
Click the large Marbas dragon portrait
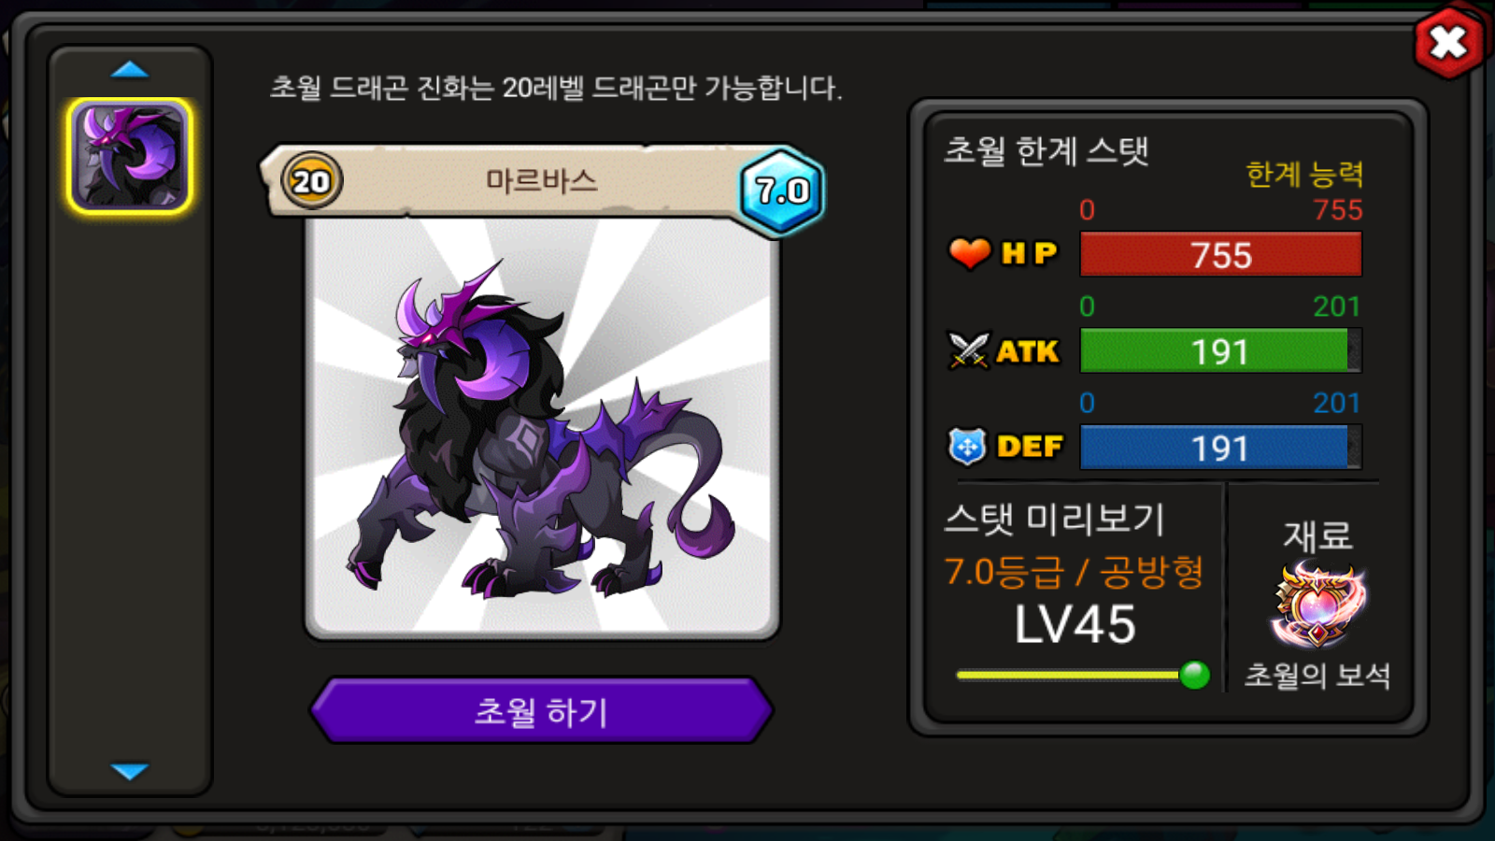pyautogui.click(x=542, y=428)
